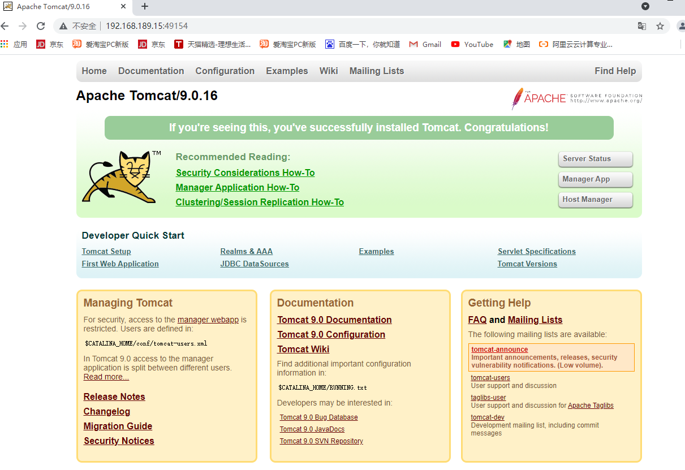
Task: Click the Tomcat cat logo
Action: coord(121,176)
